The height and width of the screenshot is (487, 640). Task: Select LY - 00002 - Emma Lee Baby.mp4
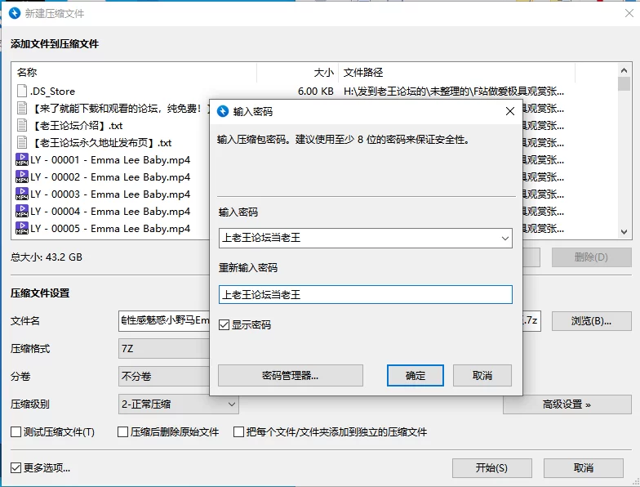coord(110,176)
